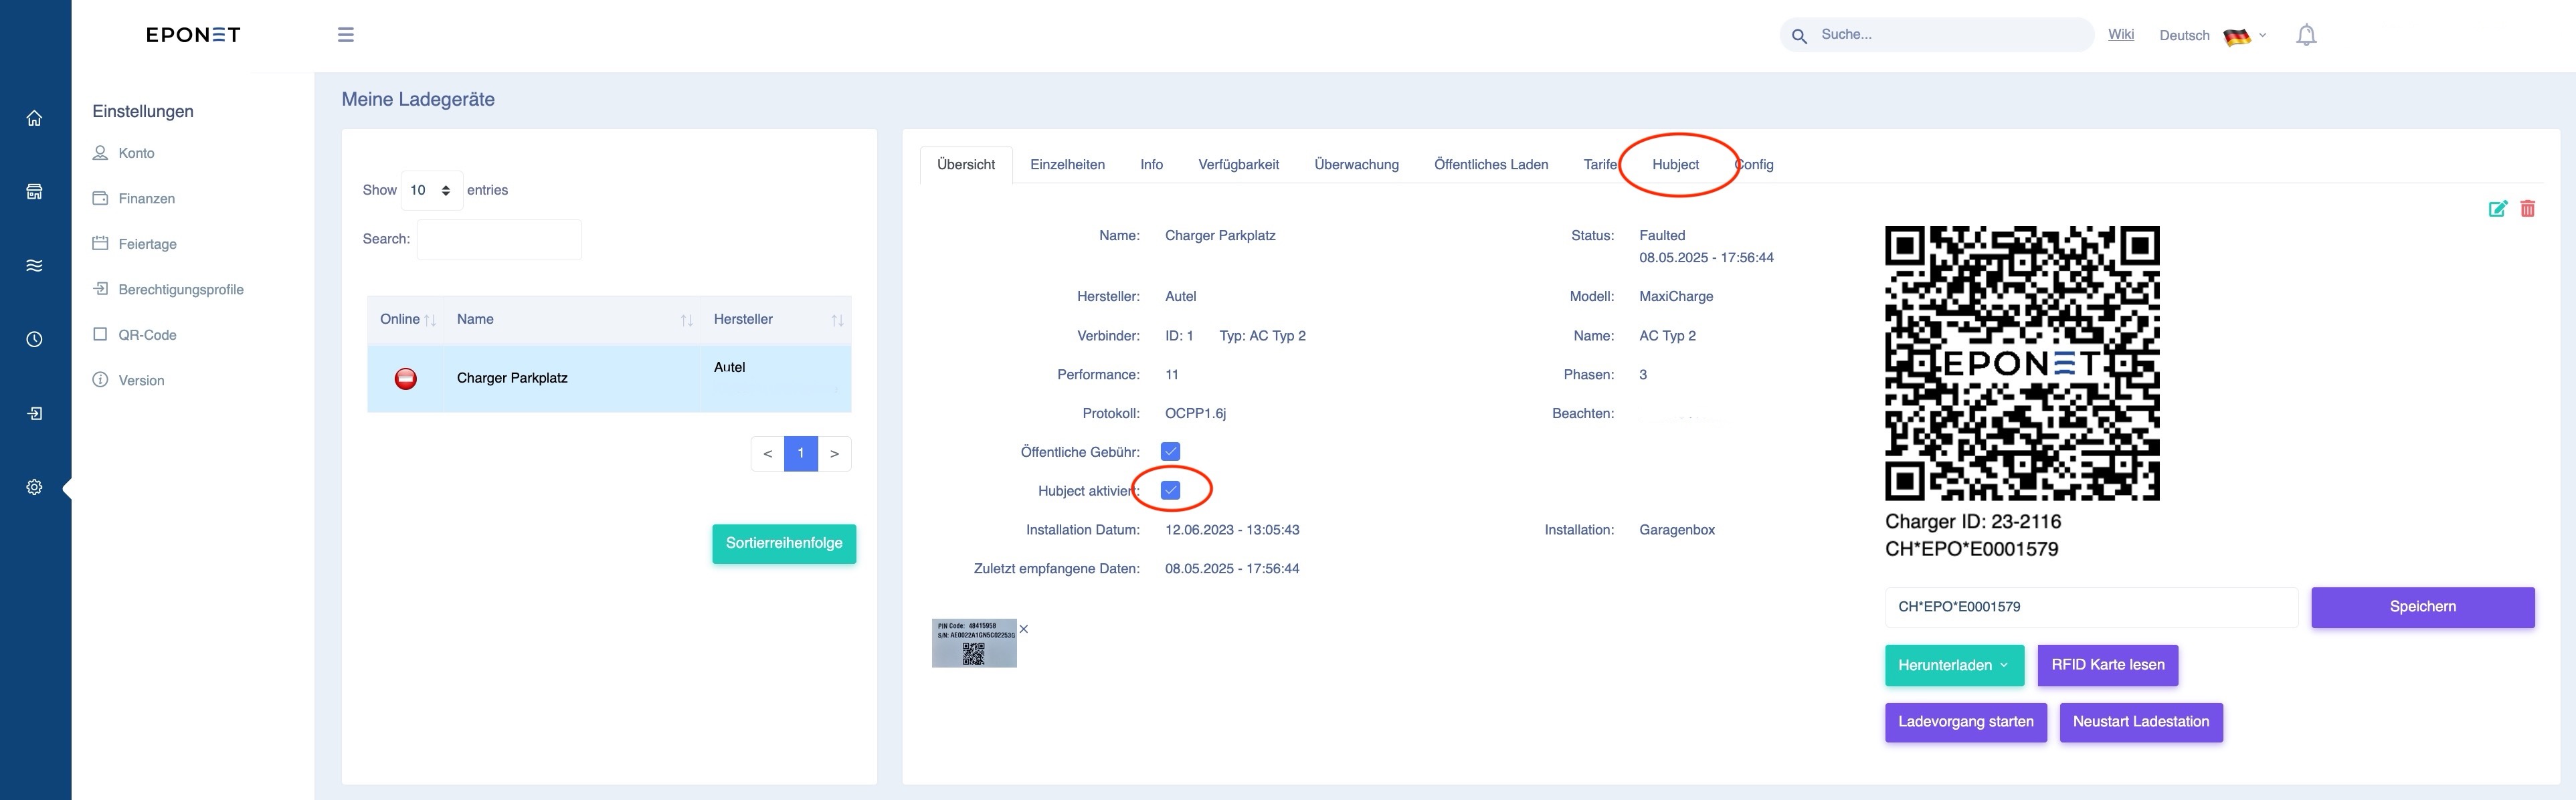This screenshot has height=800, width=2576.
Task: Uncheck the Hubject aktiviert checkbox
Action: click(x=1170, y=490)
